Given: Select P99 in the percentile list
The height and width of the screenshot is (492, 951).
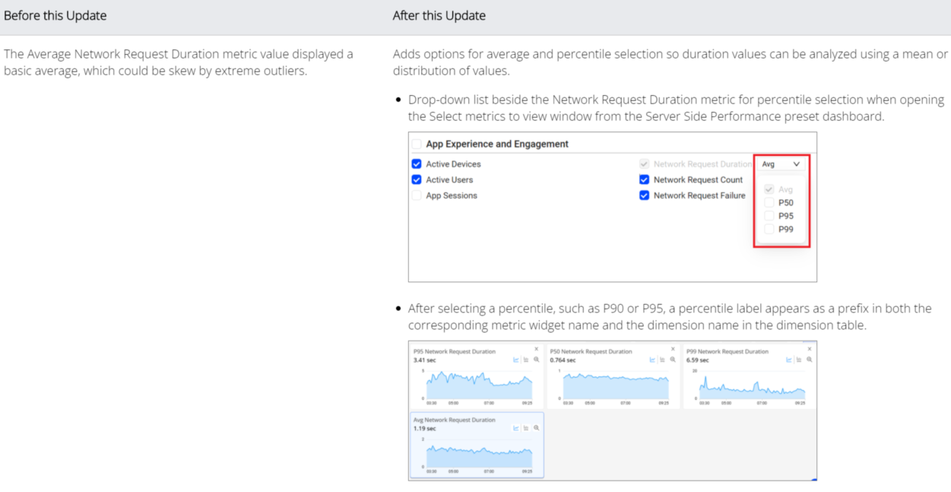Looking at the screenshot, I should [769, 229].
